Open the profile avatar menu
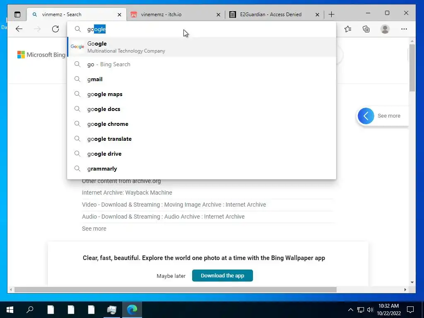The width and height of the screenshot is (424, 318). point(385,29)
